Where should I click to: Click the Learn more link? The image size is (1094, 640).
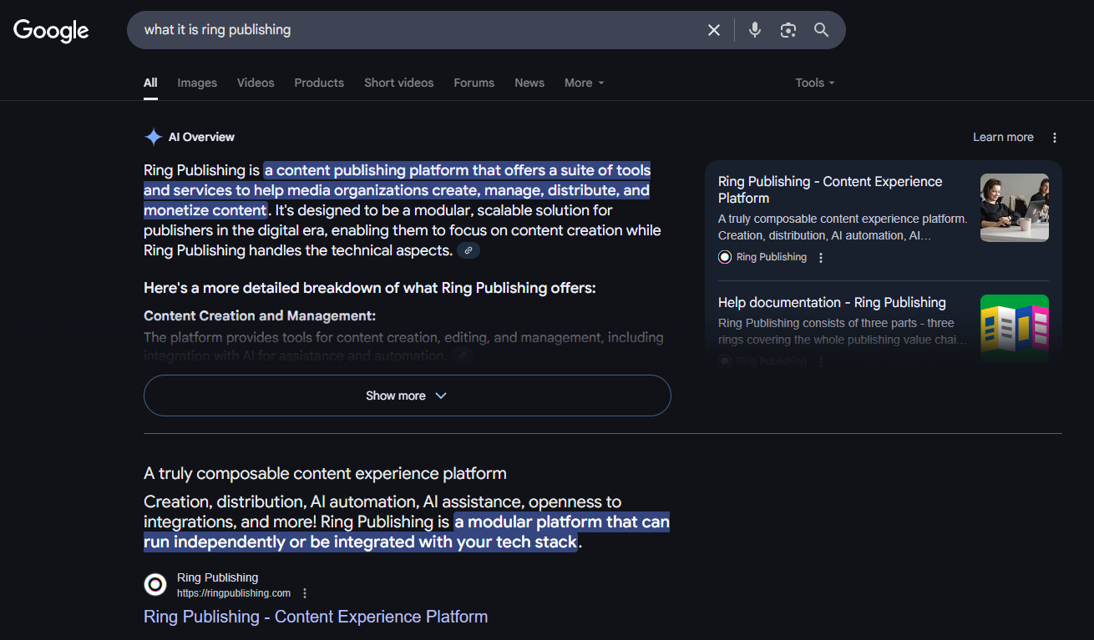click(1003, 138)
